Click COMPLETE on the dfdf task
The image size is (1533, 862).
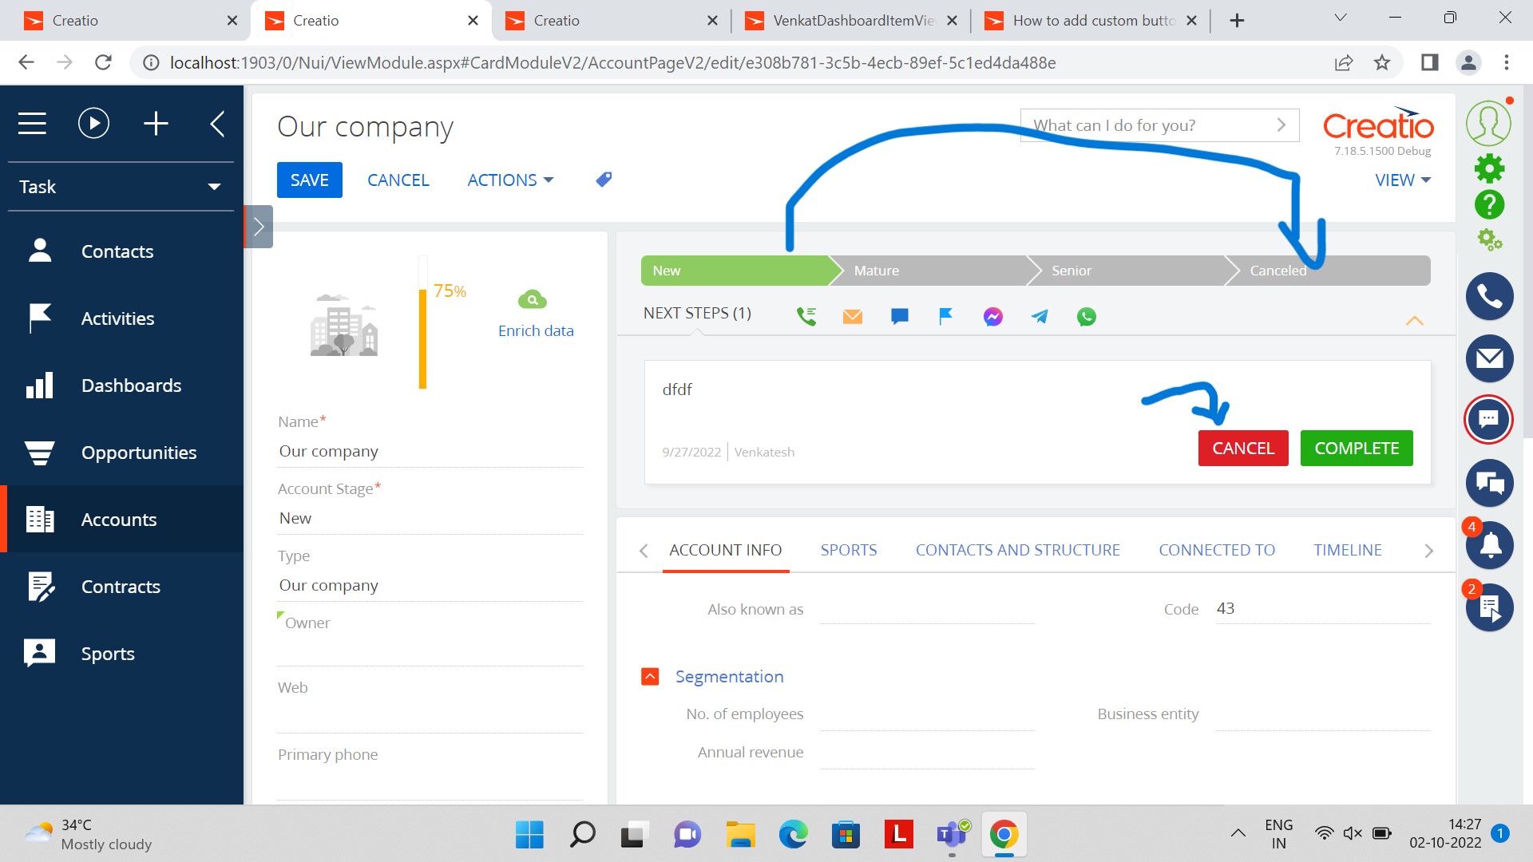[1356, 448]
